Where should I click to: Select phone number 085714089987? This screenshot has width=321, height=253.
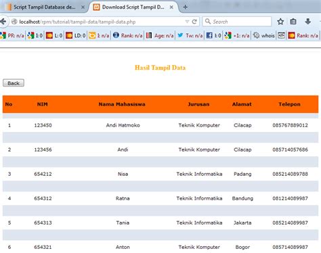tap(290, 247)
